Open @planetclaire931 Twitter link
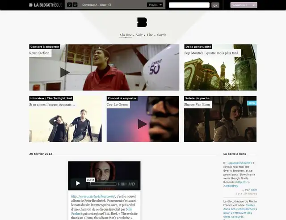Screen dimensions: 286x220 tap(240, 163)
